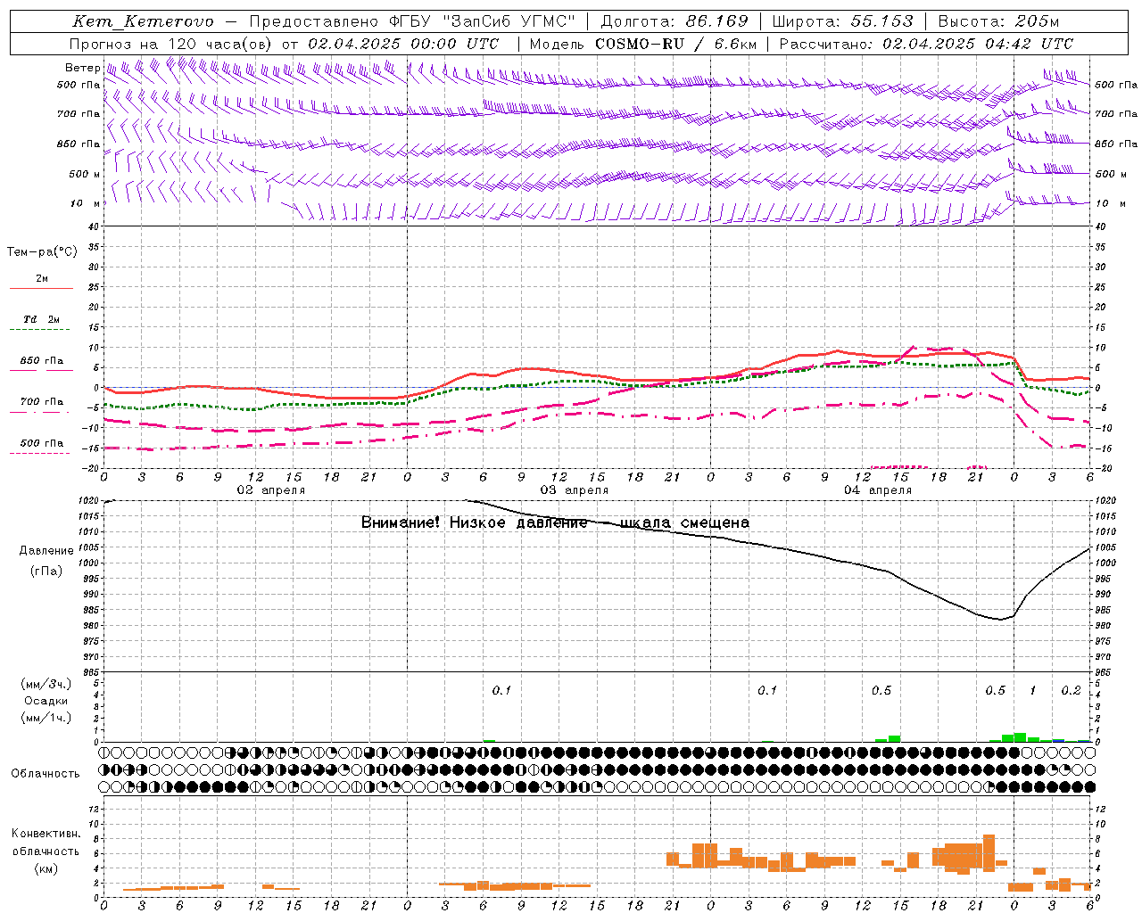Select the Высота: 205м header text
Image resolution: width=1142 pixels, height=913 pixels.
tap(998, 21)
